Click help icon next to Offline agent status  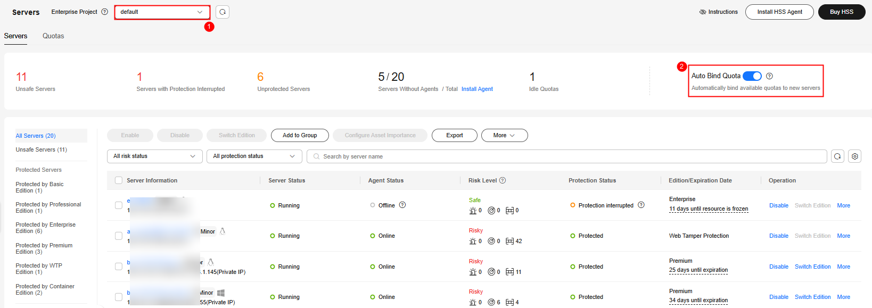pos(402,205)
